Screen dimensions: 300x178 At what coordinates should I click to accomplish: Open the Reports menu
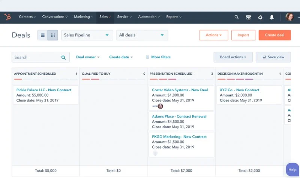174,17
